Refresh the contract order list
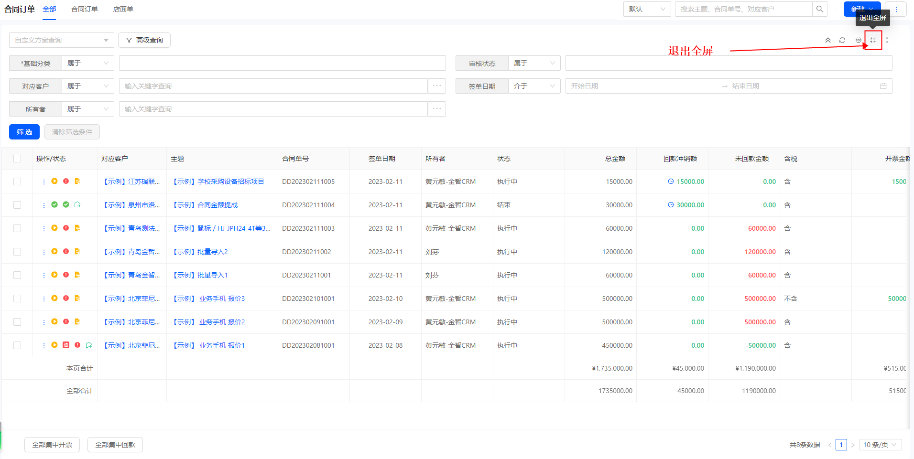The width and height of the screenshot is (914, 459). 842,40
